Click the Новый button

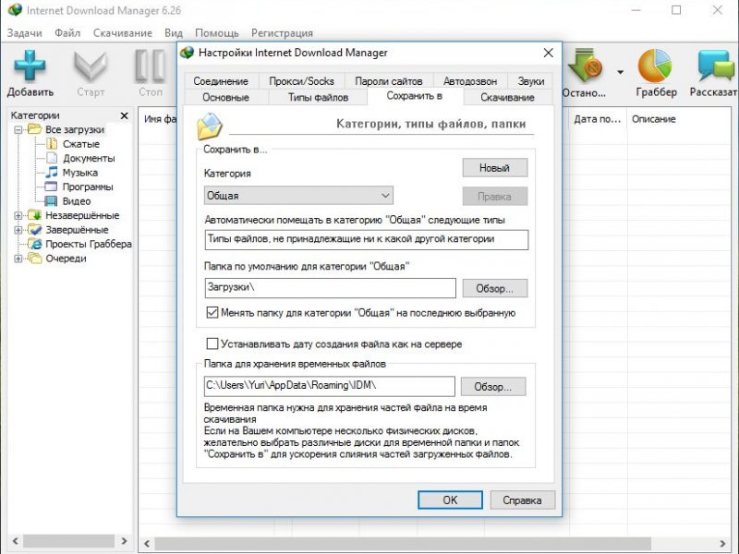pos(495,168)
